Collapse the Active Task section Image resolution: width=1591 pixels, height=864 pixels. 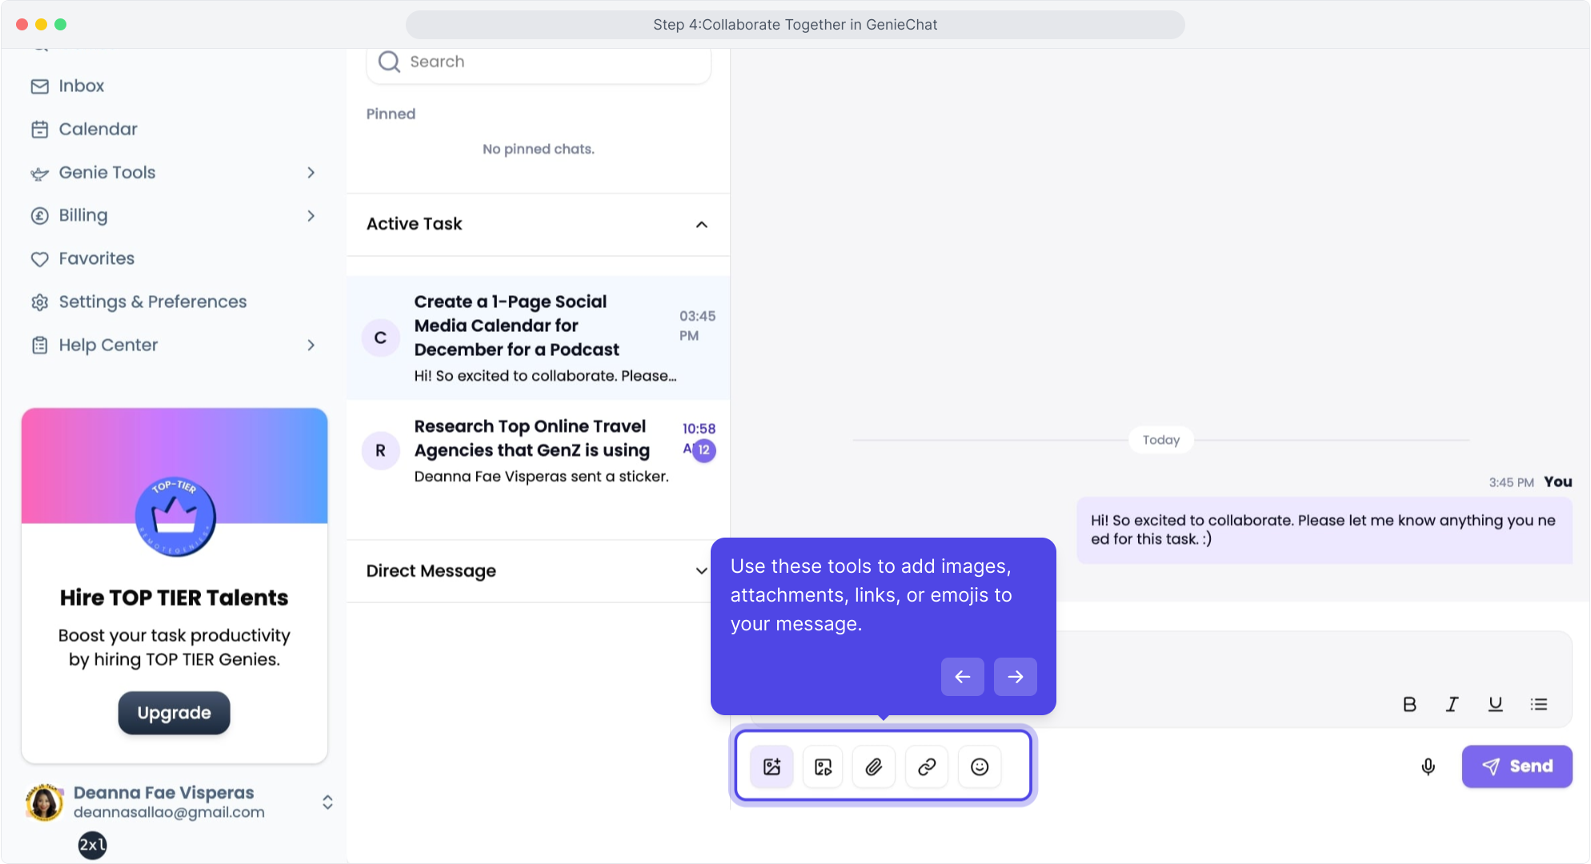click(701, 224)
